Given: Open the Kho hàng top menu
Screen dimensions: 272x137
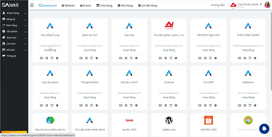Looking at the screenshot, I should 125,5.
